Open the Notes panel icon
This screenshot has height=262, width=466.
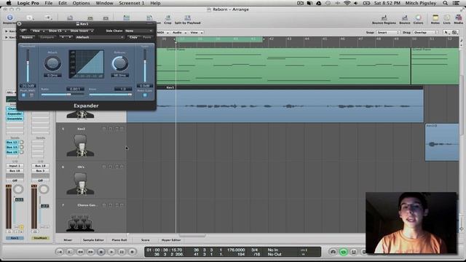click(x=435, y=17)
